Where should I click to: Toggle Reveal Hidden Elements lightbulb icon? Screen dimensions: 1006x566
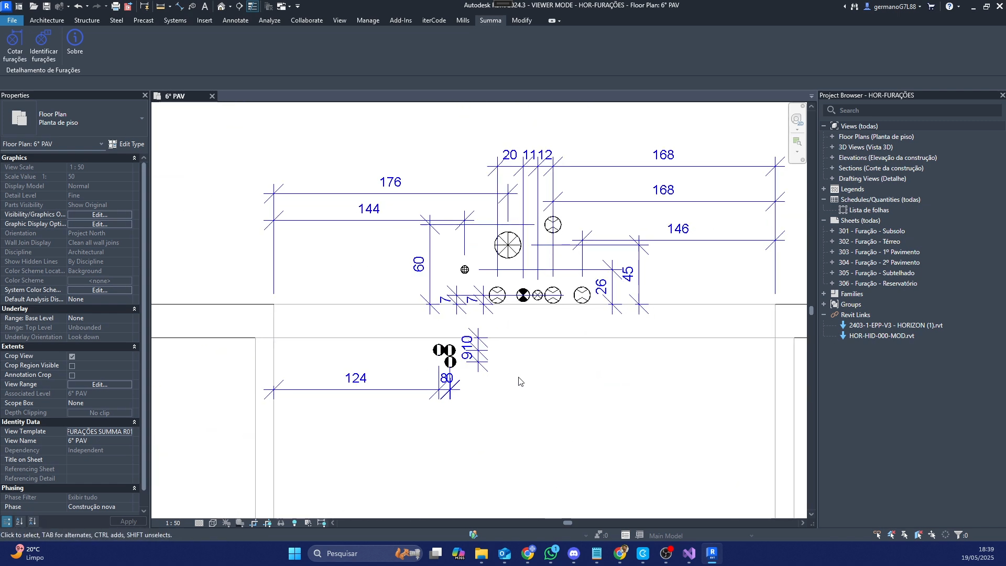click(294, 523)
